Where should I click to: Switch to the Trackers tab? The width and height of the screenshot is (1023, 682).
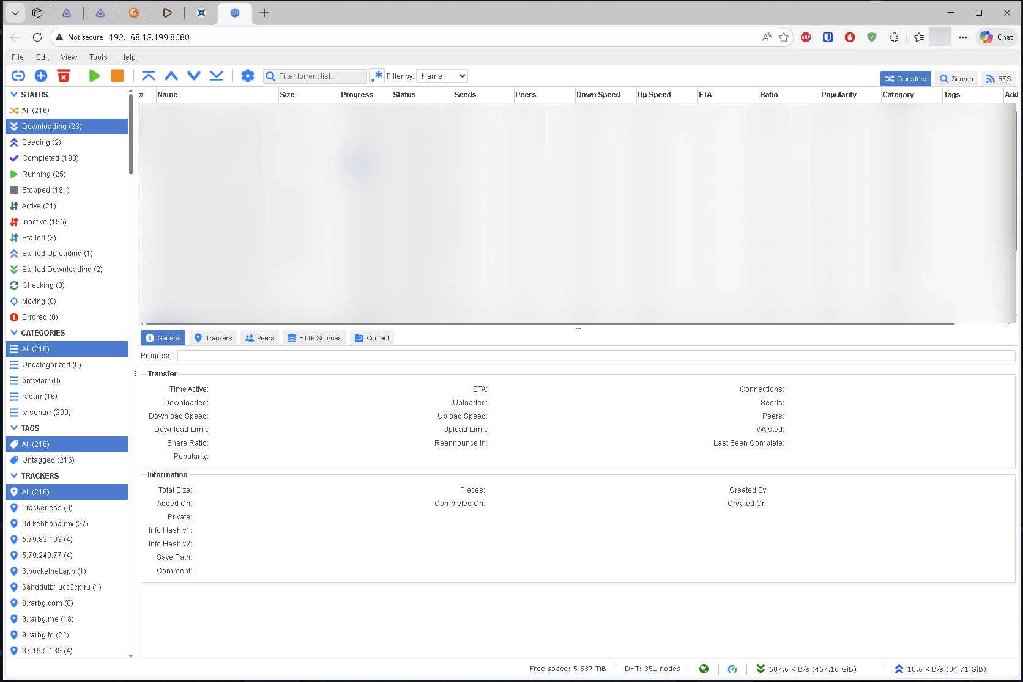(x=213, y=338)
